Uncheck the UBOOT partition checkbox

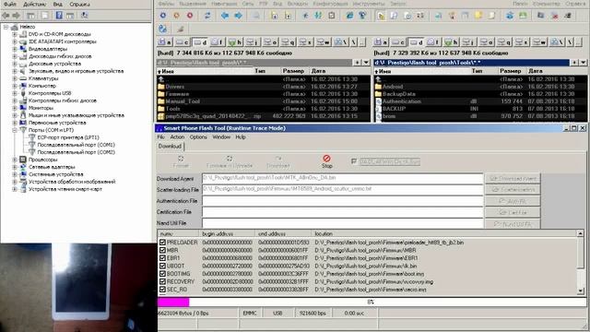162,266
